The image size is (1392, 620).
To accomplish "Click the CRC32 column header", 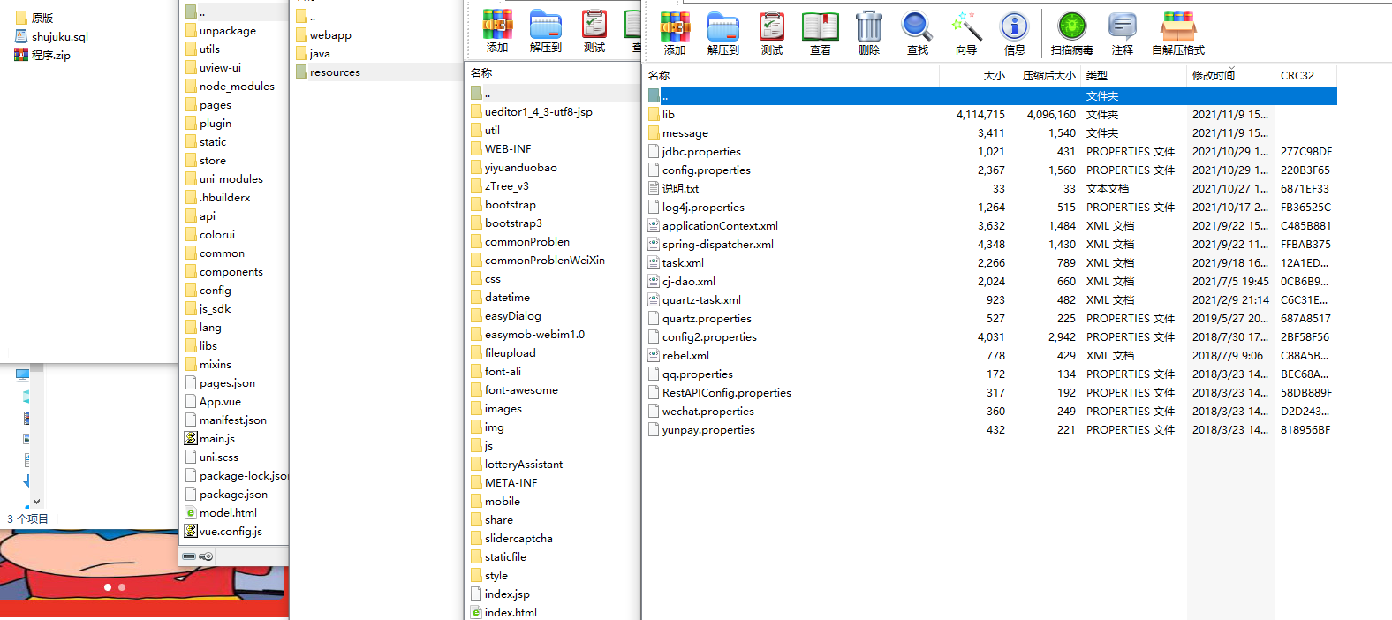I will [1297, 76].
